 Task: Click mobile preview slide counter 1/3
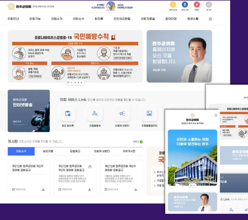(193, 185)
